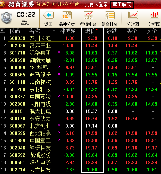Select stock row 海南橡胶
Screen dimensions: 161x174
[80, 82]
